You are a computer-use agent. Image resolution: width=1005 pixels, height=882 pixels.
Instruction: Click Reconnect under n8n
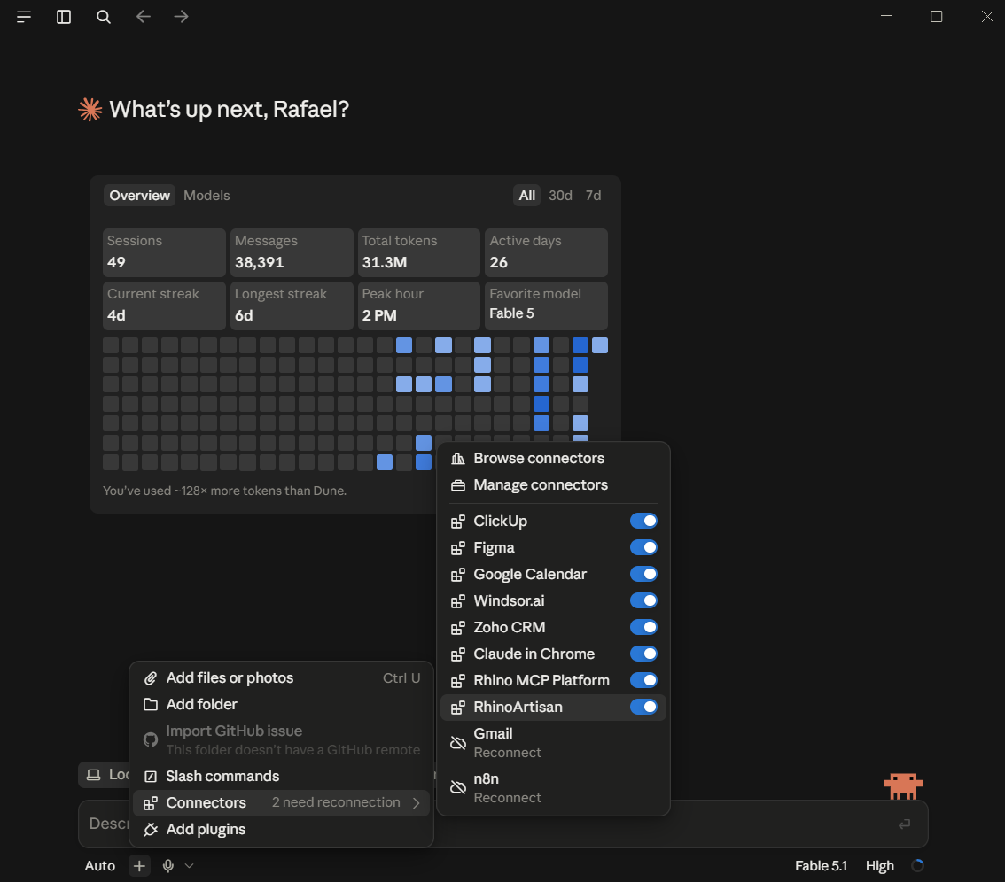507,798
